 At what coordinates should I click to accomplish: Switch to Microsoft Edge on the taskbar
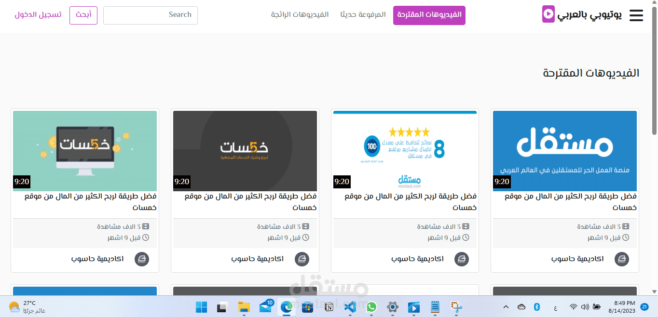[x=287, y=307]
